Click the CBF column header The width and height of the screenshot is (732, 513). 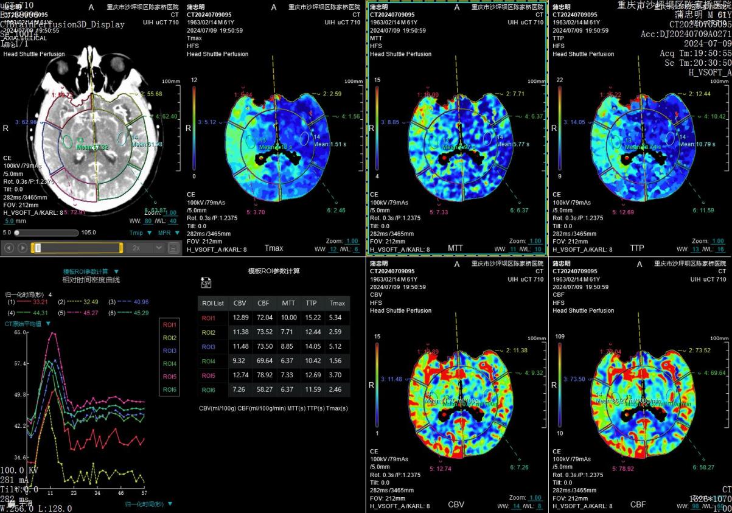264,303
